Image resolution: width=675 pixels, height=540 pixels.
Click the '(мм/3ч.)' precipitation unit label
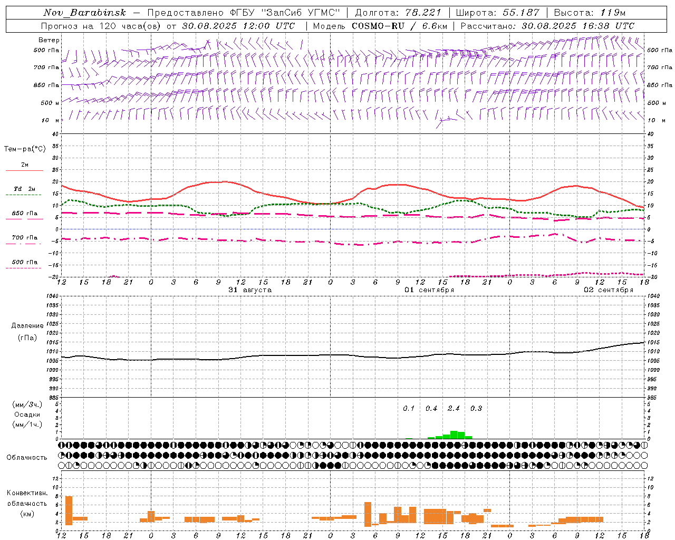point(27,404)
